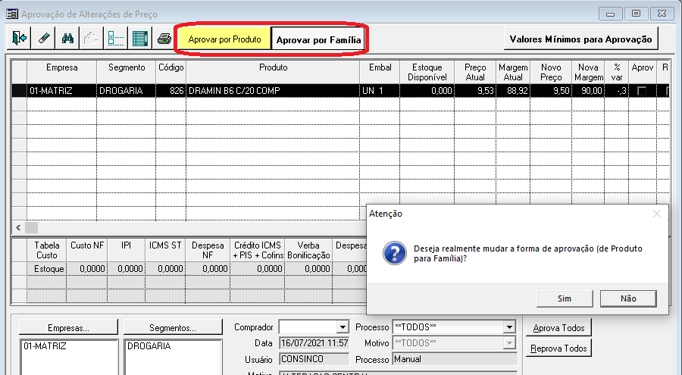This screenshot has height=375, width=682.
Task: Click the Usuário field CONSINCO
Action: click(314, 359)
